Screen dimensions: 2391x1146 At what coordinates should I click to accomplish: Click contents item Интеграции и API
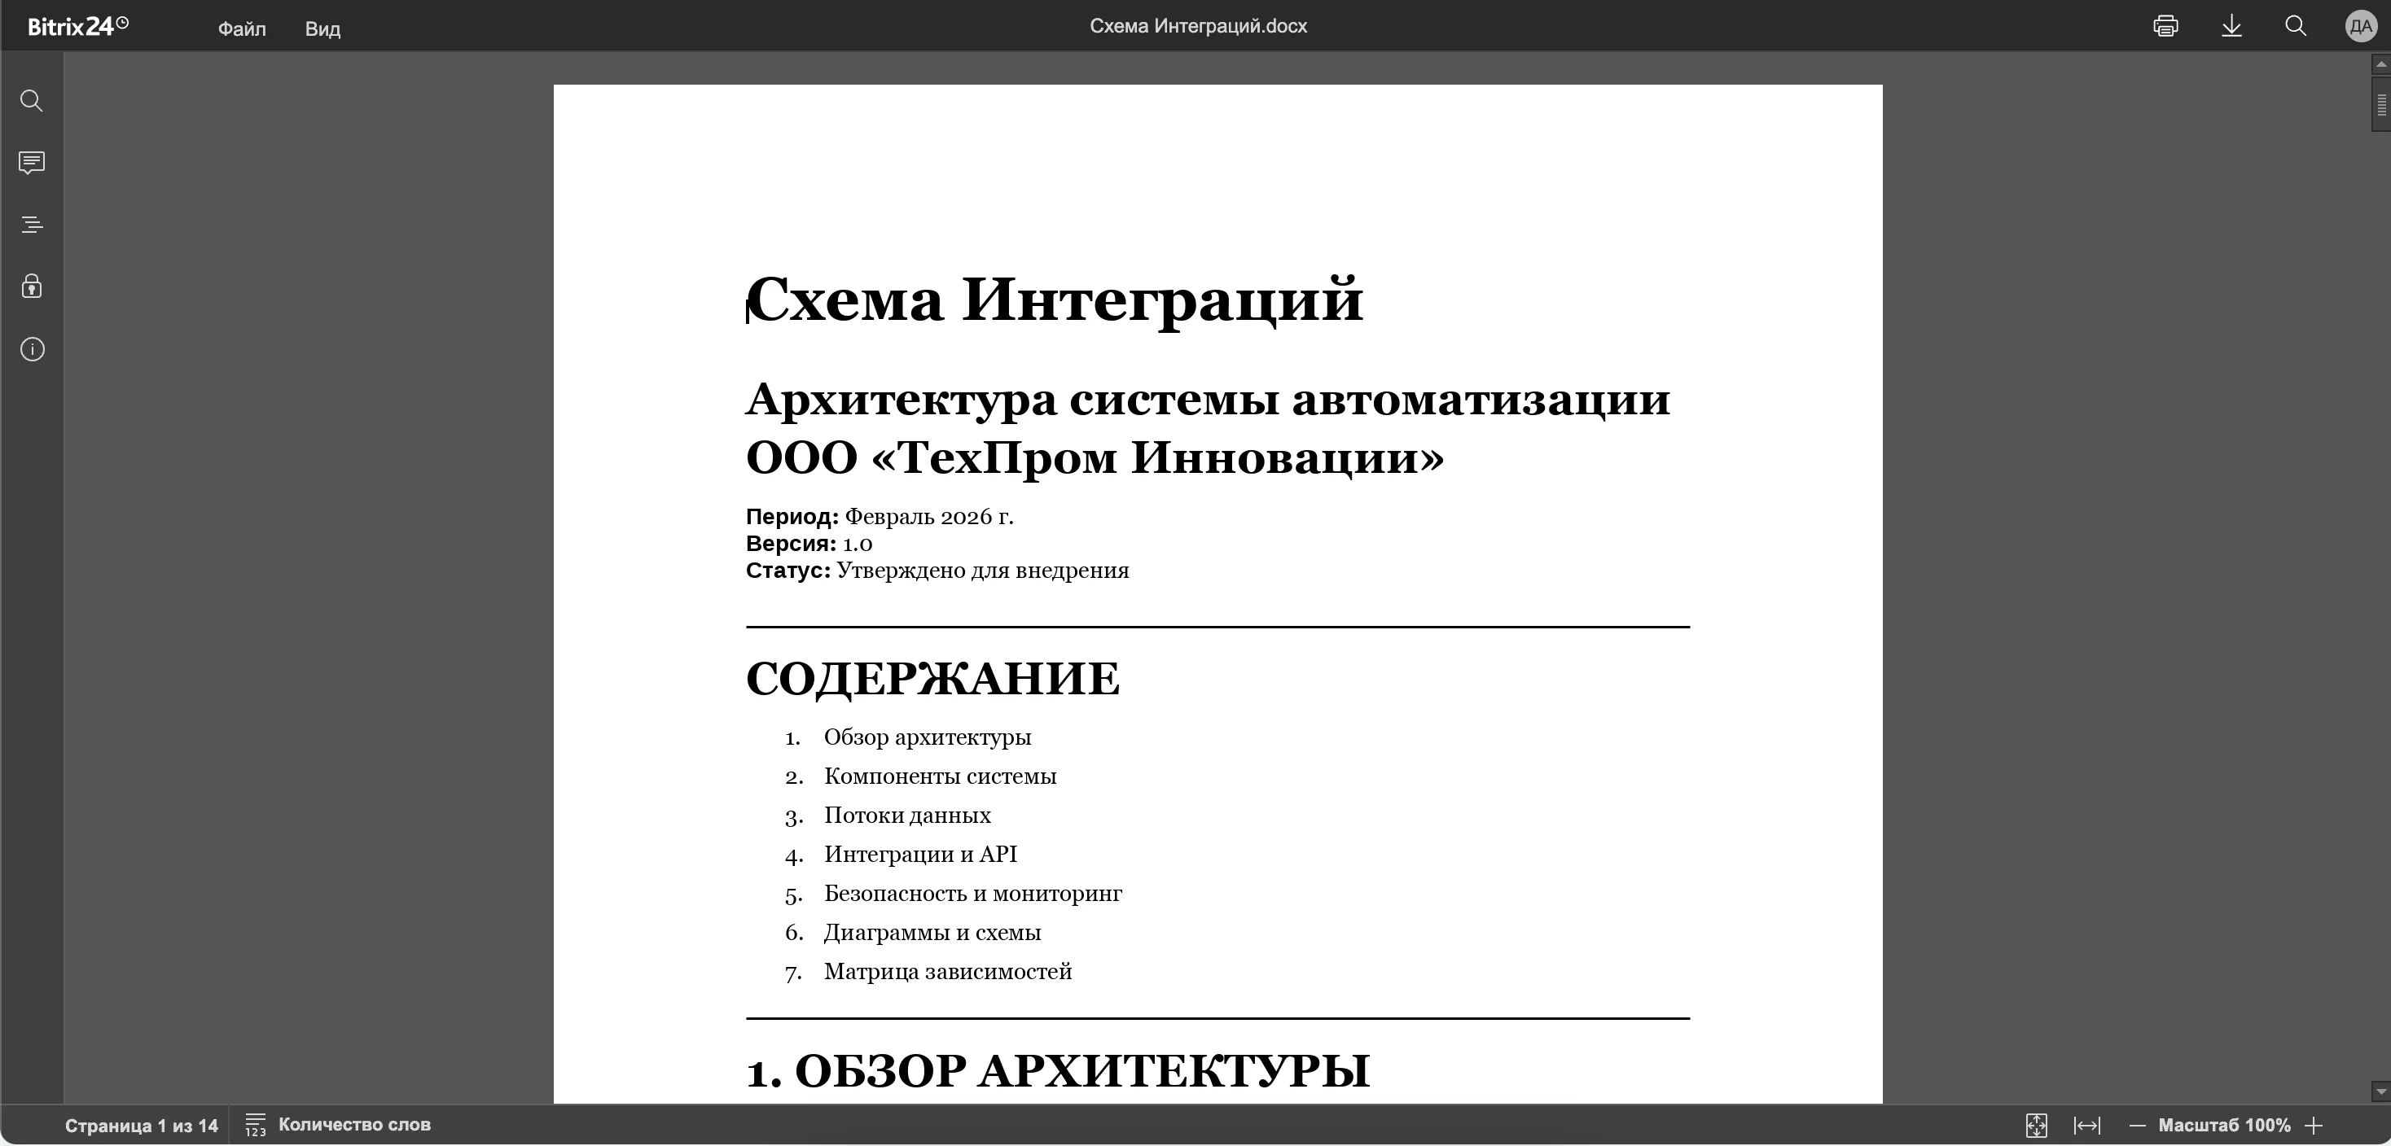[919, 854]
